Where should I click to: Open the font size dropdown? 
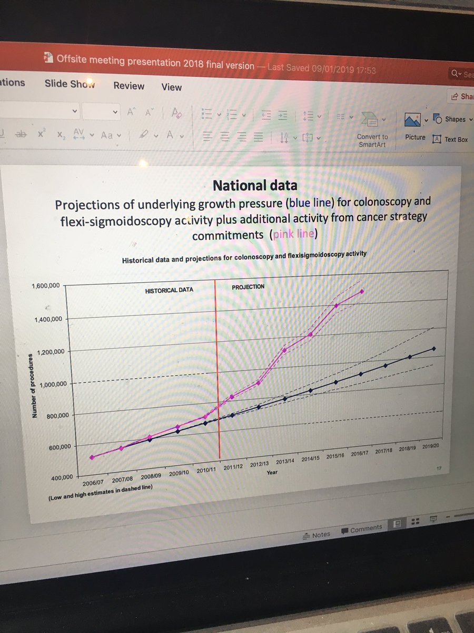[115, 112]
